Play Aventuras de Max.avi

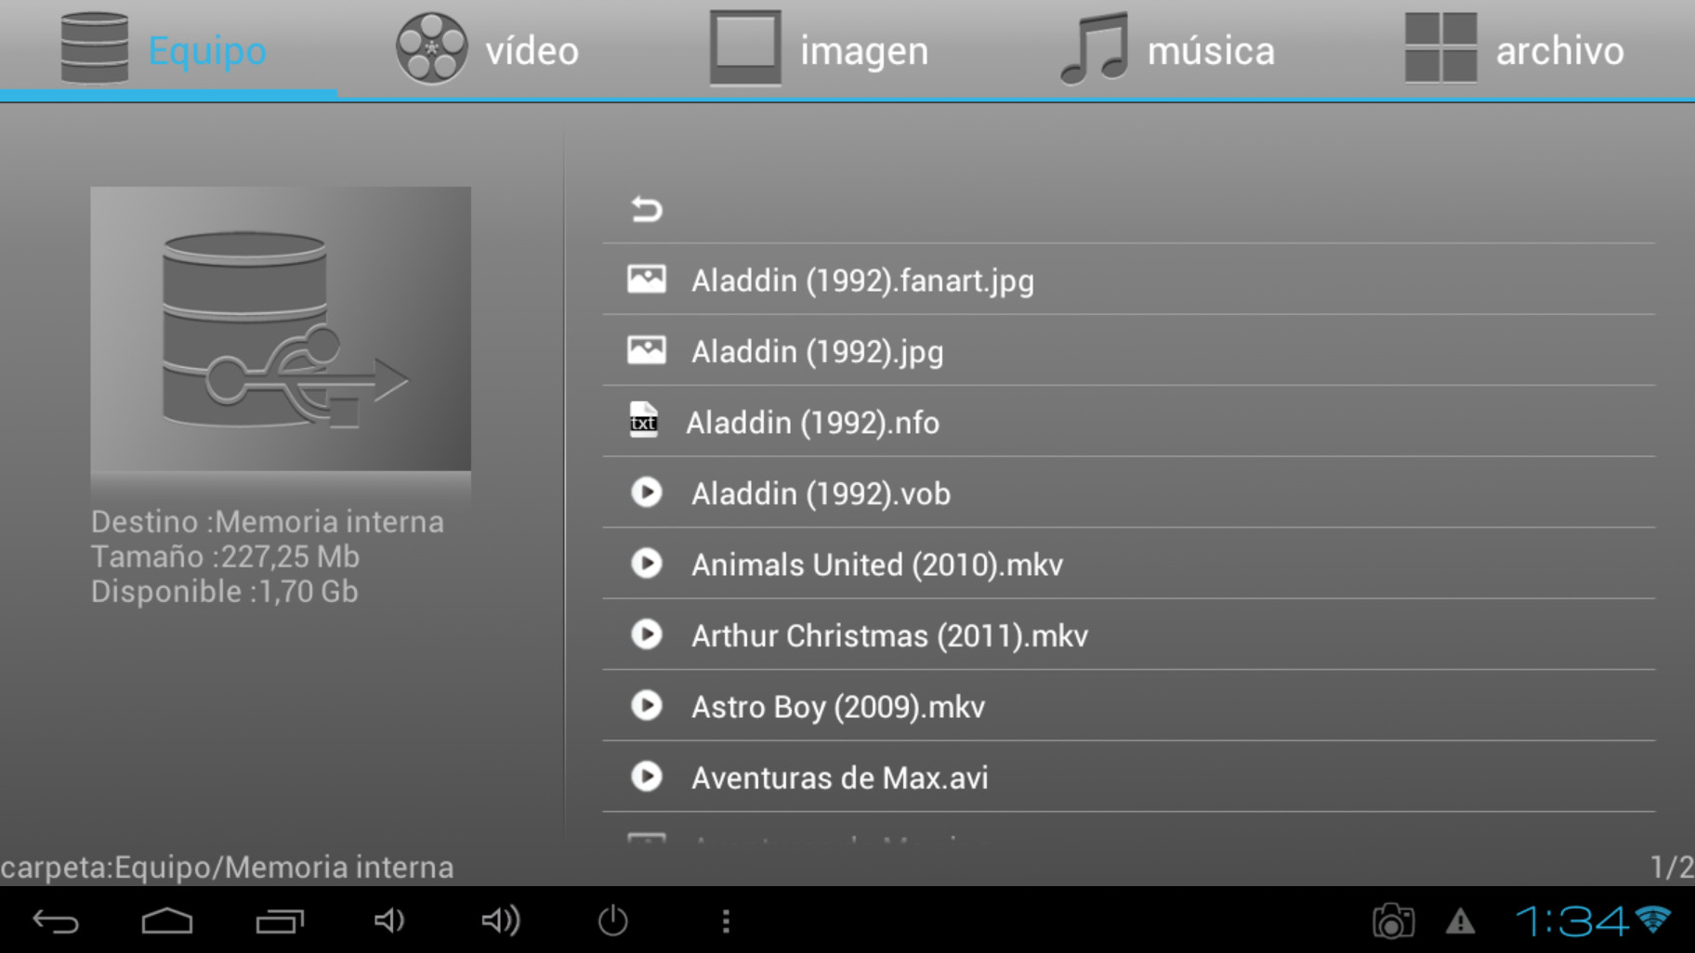pyautogui.click(x=839, y=778)
